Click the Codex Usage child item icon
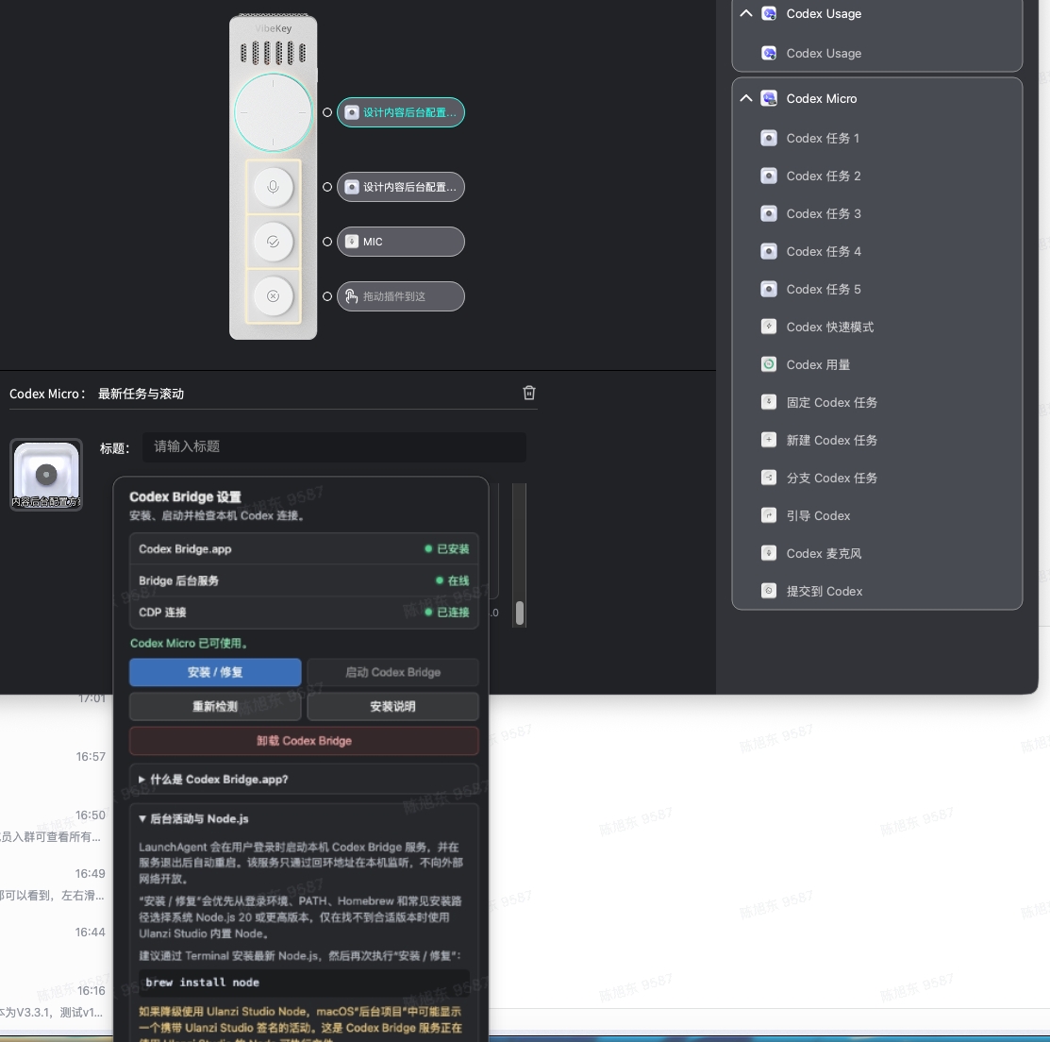1050x1042 pixels. click(x=769, y=53)
